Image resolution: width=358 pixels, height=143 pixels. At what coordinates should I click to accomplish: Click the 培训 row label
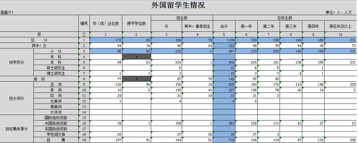point(39,79)
